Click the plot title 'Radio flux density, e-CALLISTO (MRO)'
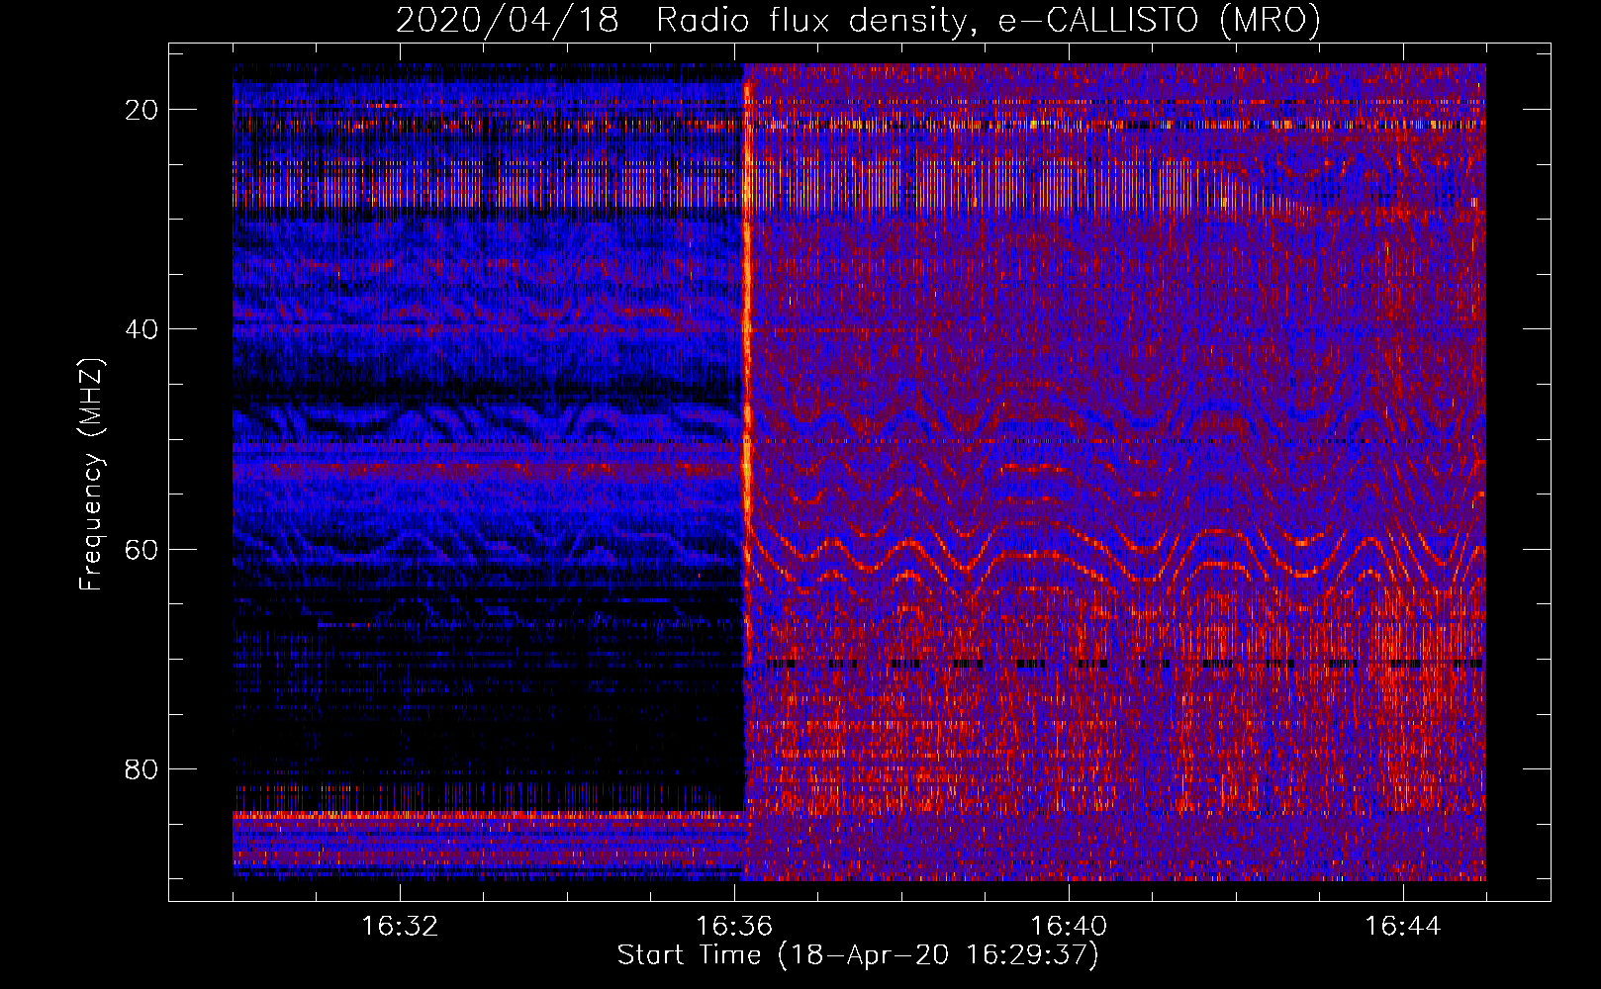Image resolution: width=1601 pixels, height=989 pixels. pyautogui.click(x=989, y=20)
